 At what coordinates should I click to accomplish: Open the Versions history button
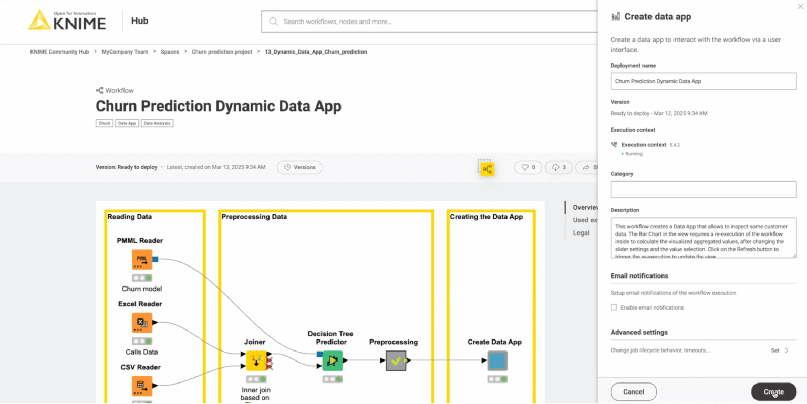pos(299,167)
